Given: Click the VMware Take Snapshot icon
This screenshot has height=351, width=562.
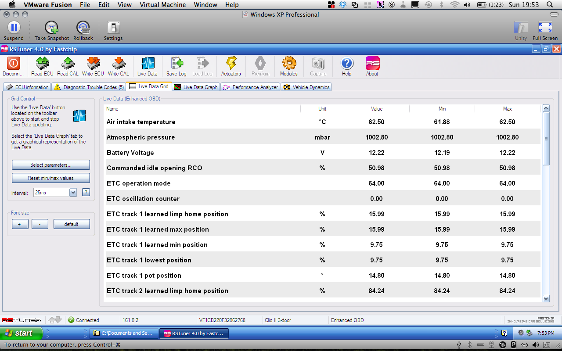Looking at the screenshot, I should click(52, 27).
